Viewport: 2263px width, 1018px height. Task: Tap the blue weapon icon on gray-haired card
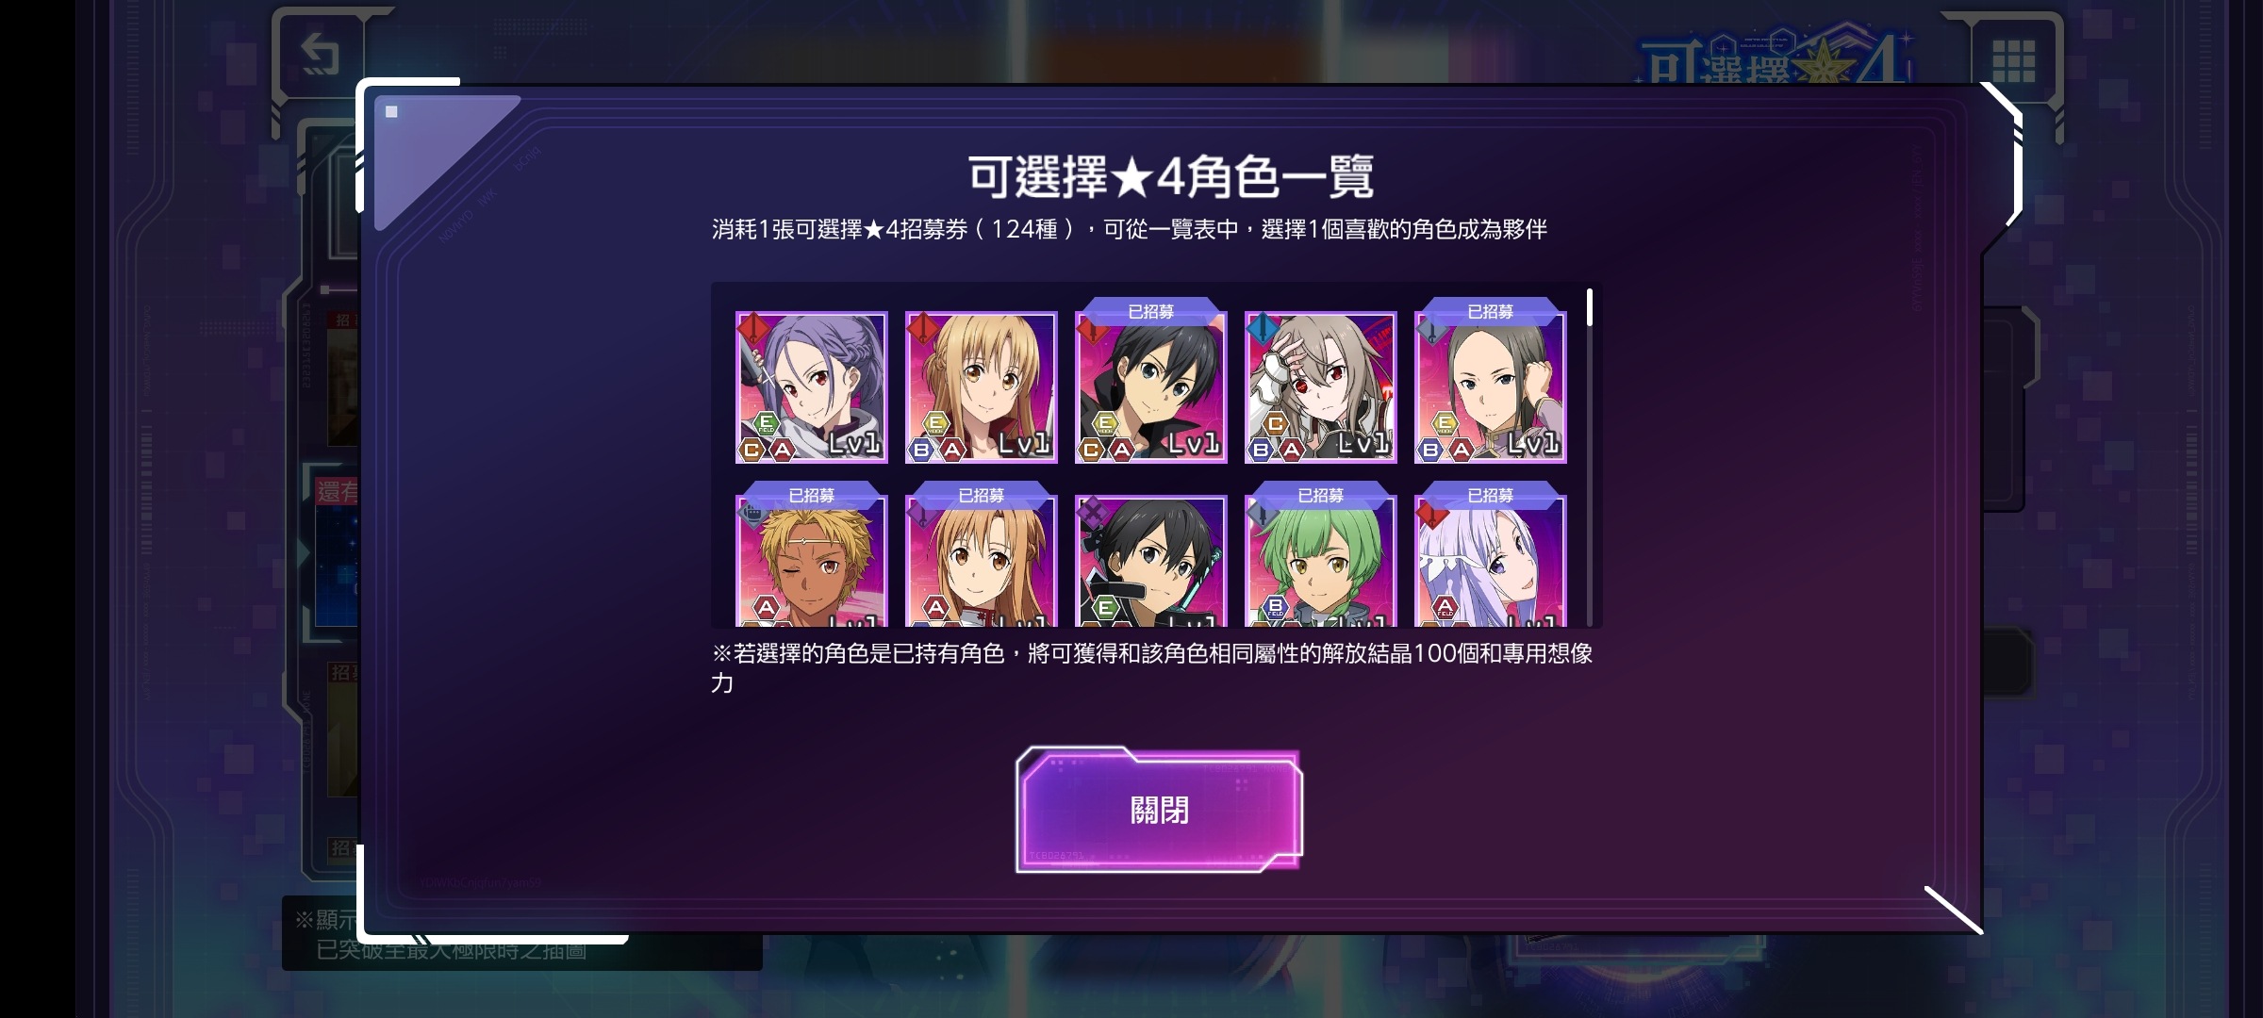coord(1263,329)
